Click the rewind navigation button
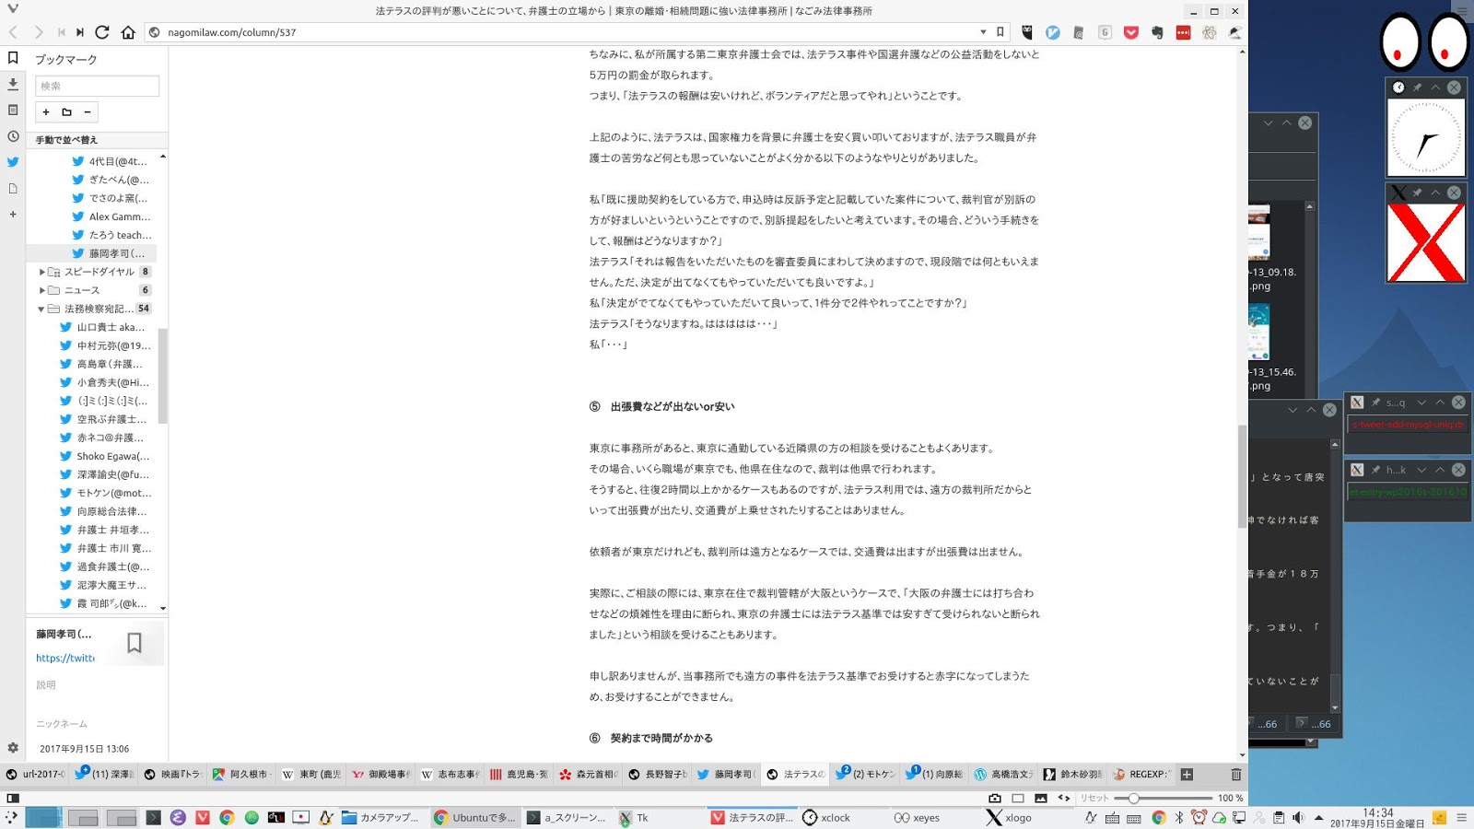Image resolution: width=1474 pixels, height=829 pixels. 62,32
